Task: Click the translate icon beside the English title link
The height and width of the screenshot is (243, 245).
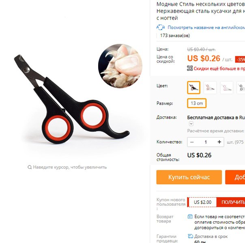Action: (x=161, y=27)
